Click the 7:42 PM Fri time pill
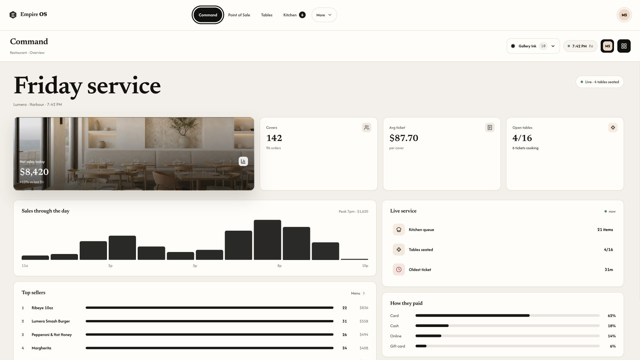640x360 pixels. (x=580, y=46)
